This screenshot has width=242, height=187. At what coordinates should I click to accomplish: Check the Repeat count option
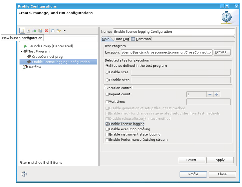(x=107, y=94)
